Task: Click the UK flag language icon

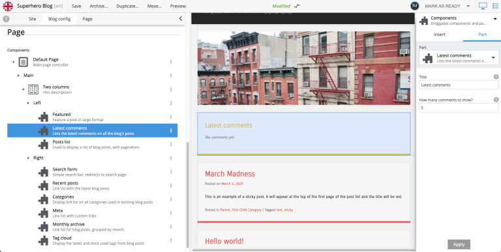Action: coord(8,6)
